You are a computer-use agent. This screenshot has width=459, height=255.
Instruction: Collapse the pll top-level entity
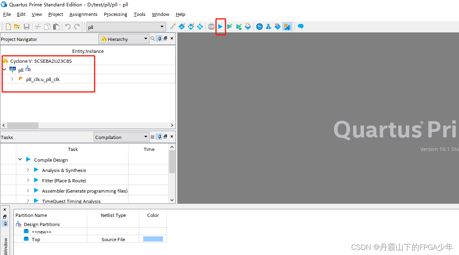4,70
